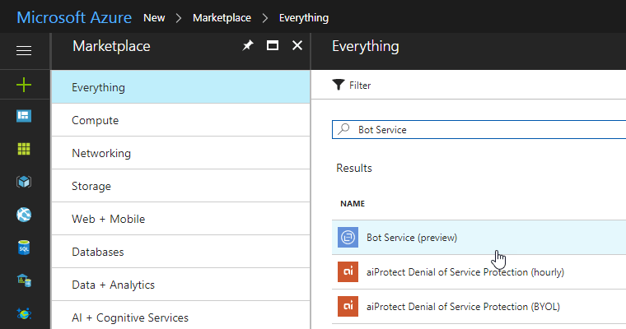Open App Services globe icon in sidebar
626x329 pixels.
[x=24, y=215]
